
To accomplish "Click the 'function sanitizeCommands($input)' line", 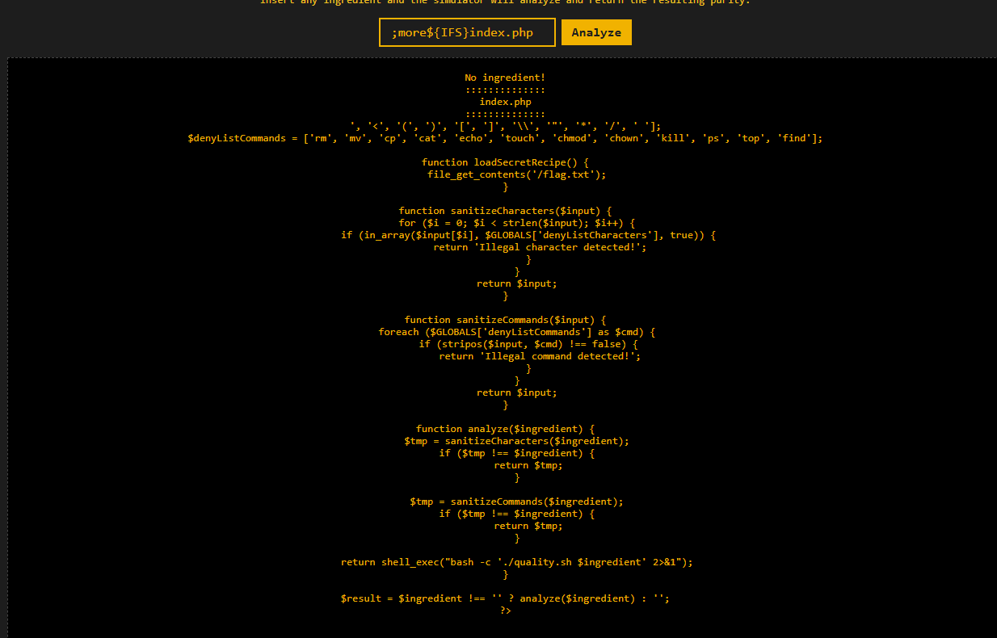I will point(505,320).
